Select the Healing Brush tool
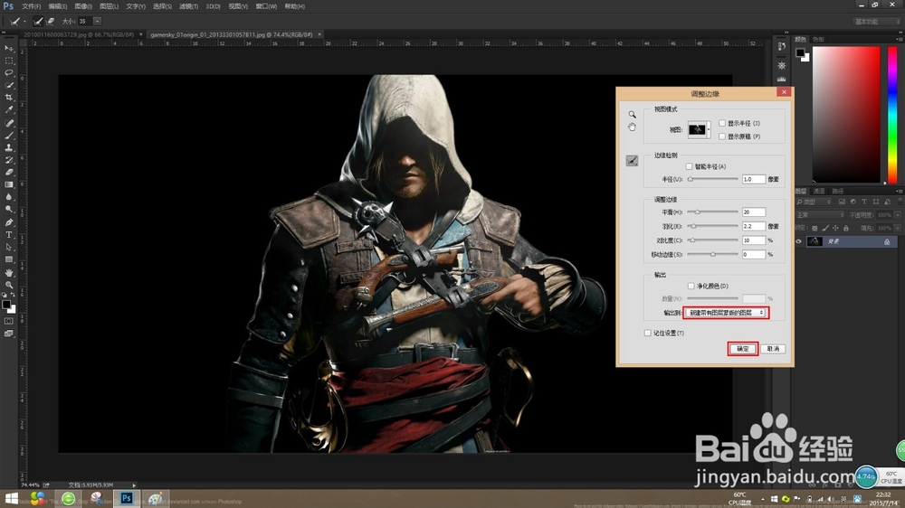This screenshot has width=905, height=508. pyautogui.click(x=9, y=123)
